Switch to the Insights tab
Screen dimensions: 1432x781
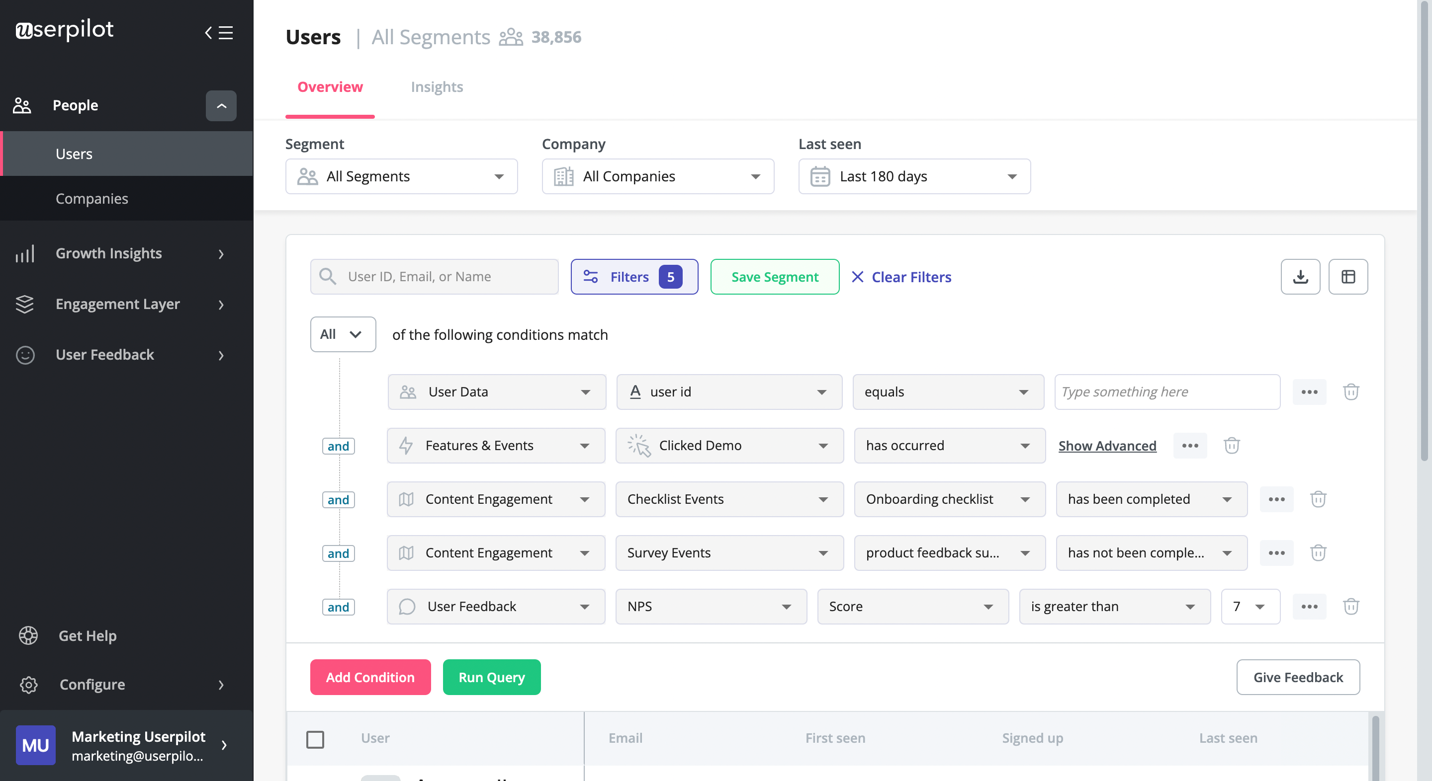(437, 86)
